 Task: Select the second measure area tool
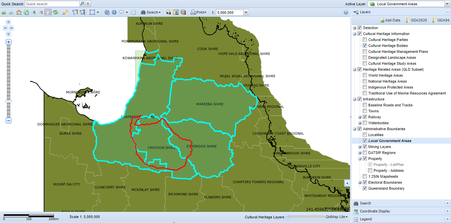82,12
